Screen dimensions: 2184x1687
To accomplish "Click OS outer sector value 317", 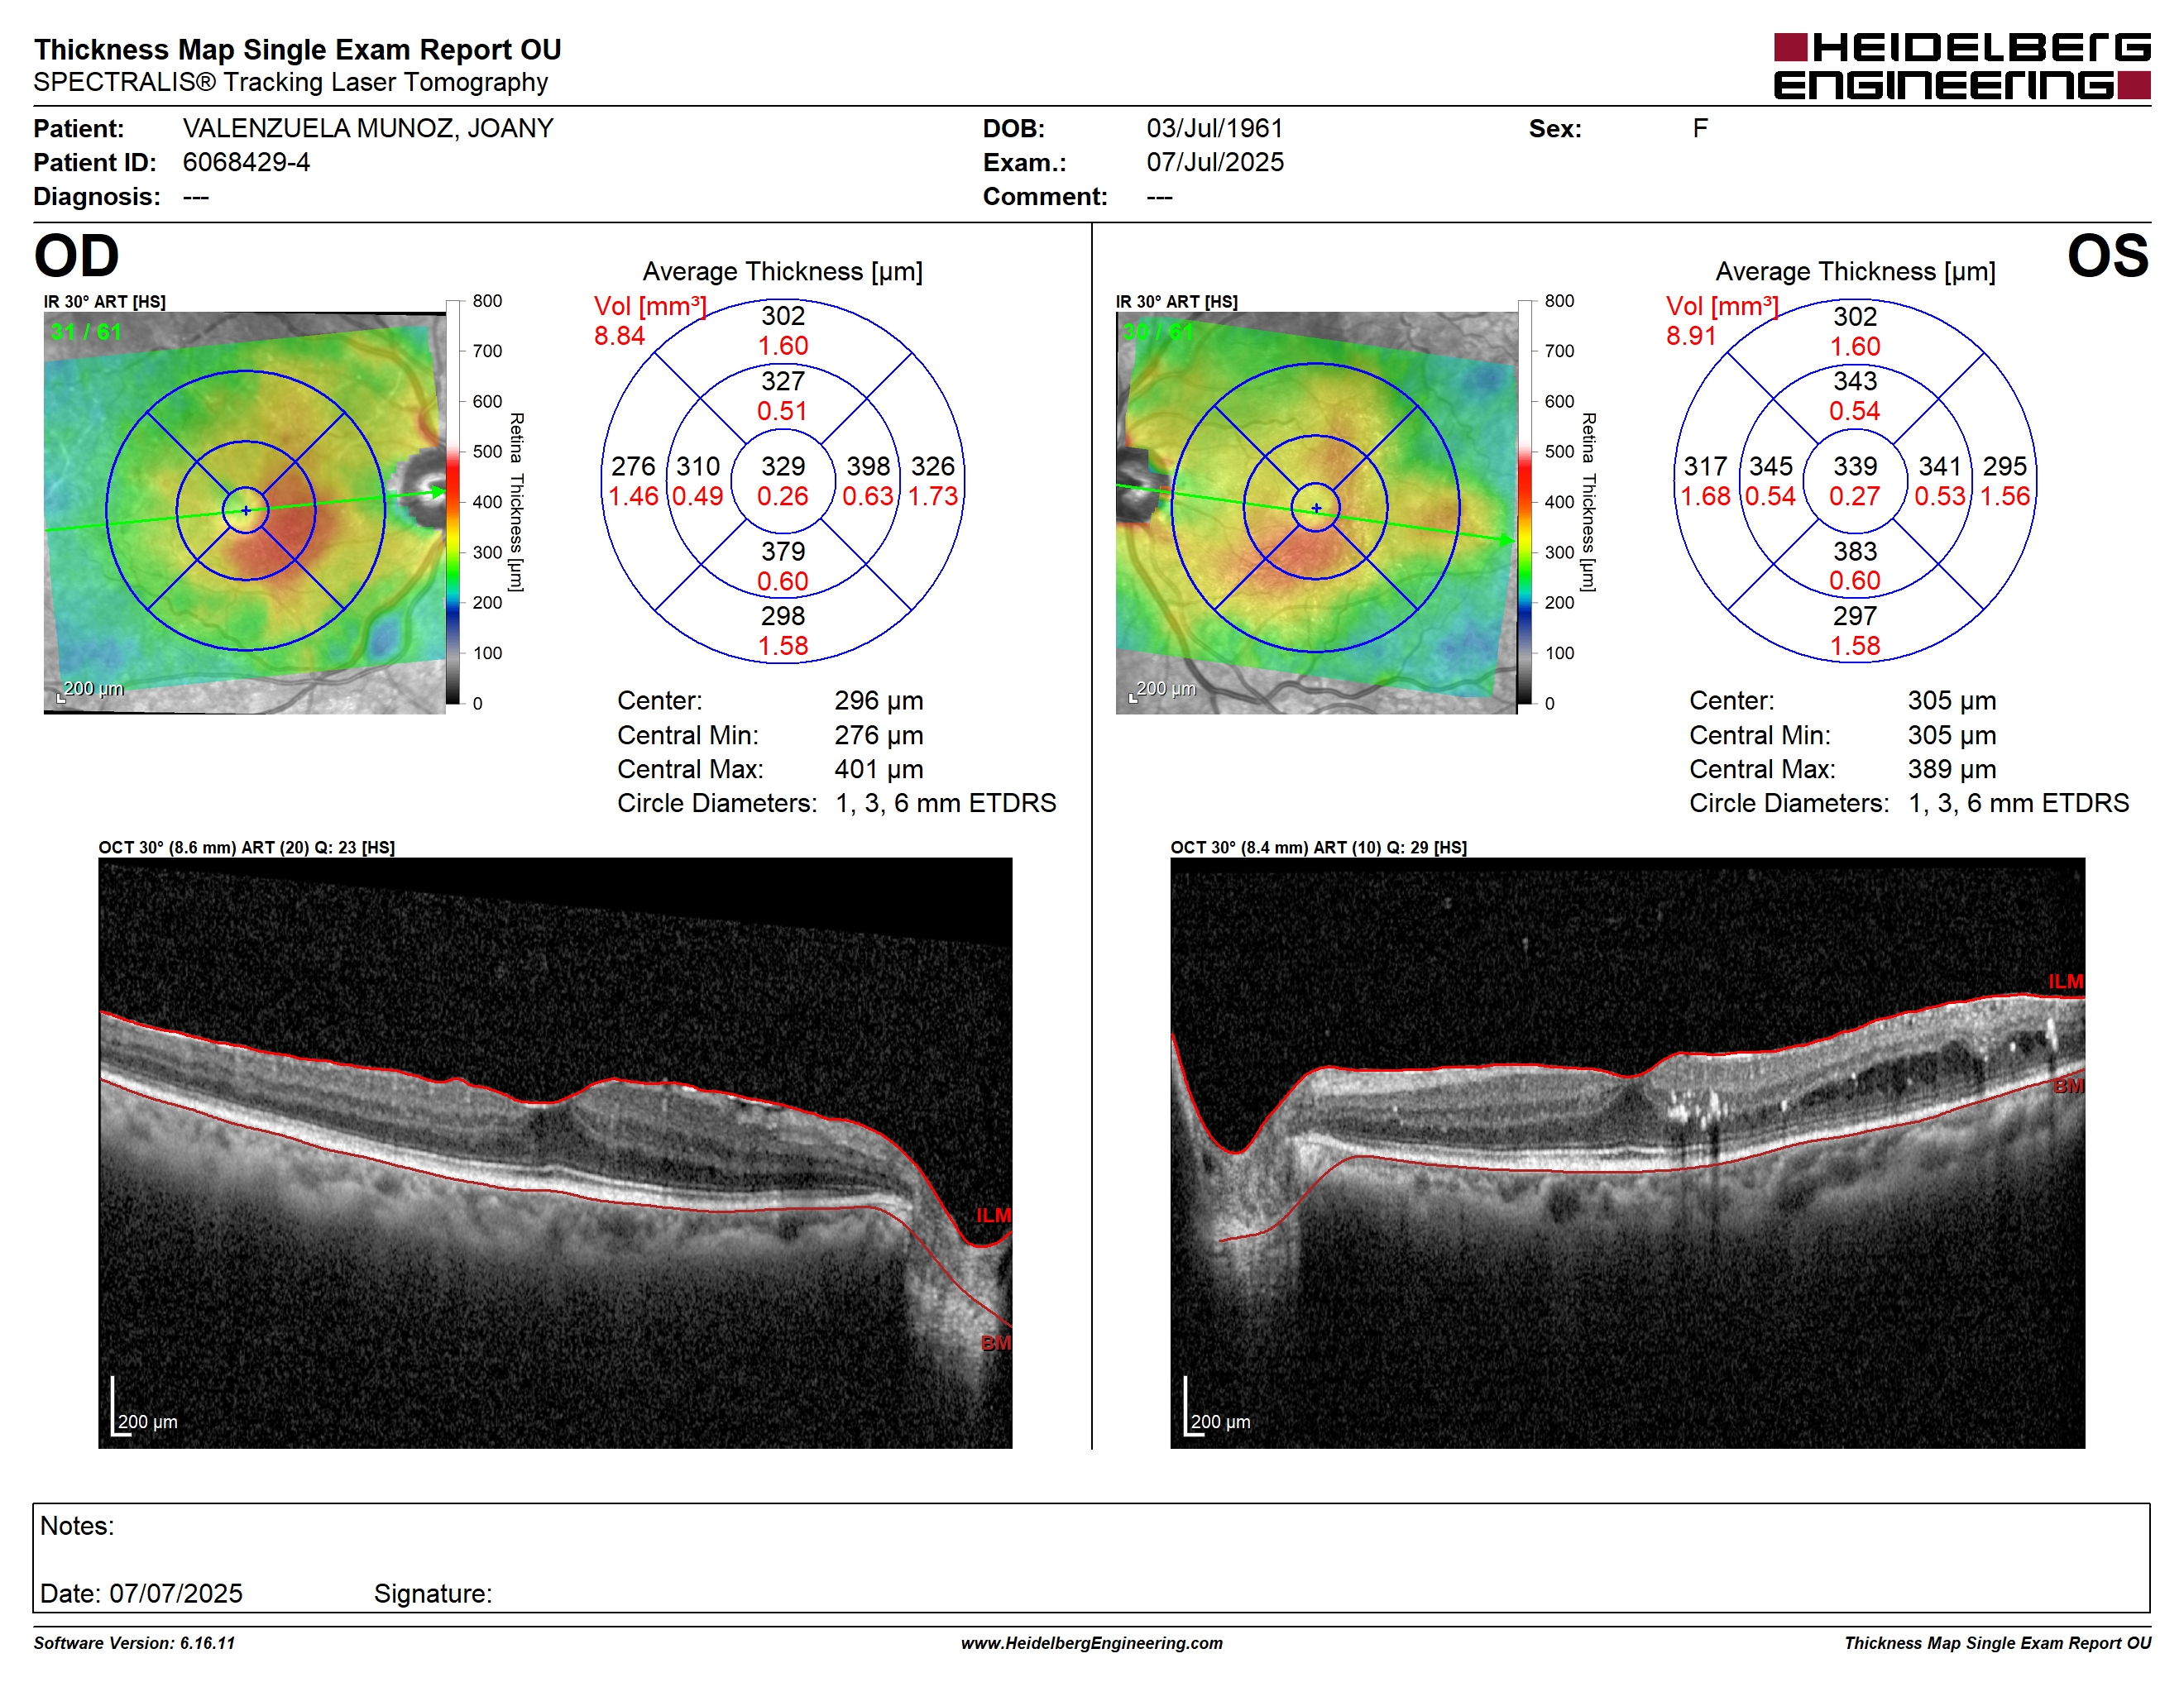I will [x=1705, y=466].
